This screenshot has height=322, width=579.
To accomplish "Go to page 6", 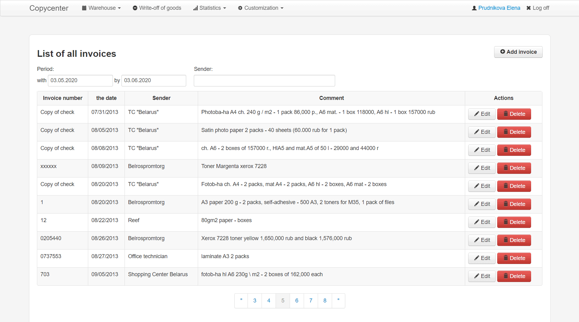I will pos(297,301).
